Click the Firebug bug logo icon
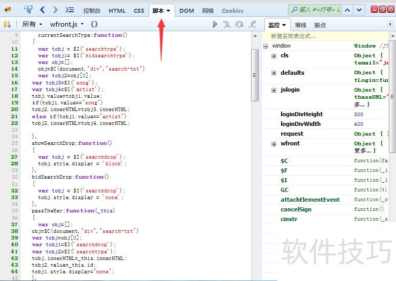 click(x=8, y=10)
